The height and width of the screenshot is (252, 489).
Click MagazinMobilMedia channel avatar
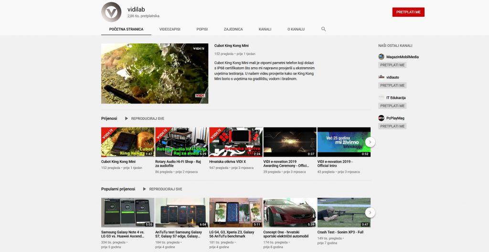click(x=381, y=57)
